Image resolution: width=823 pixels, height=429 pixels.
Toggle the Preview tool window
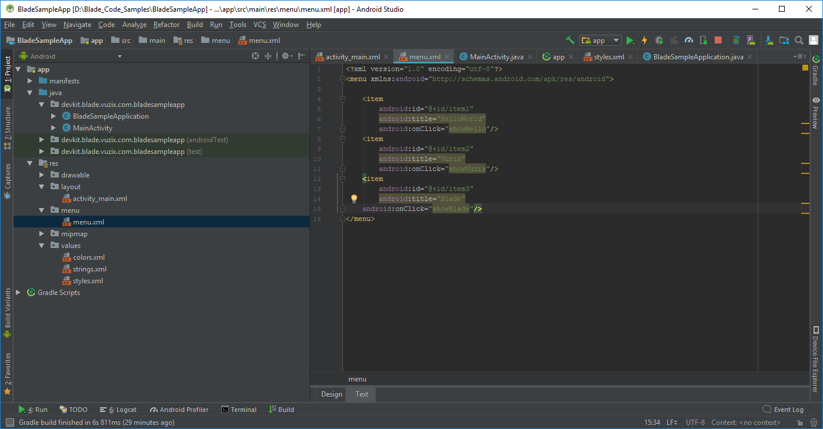click(816, 113)
